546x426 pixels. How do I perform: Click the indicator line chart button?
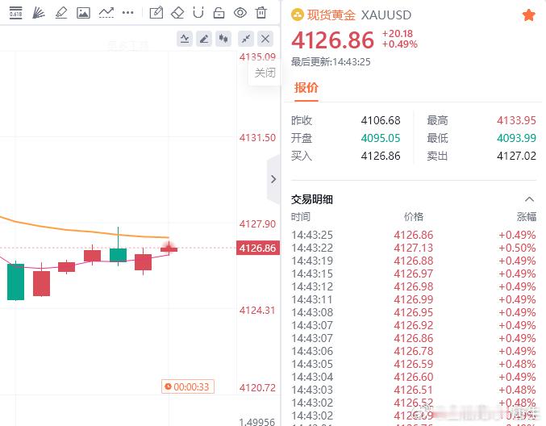pyautogui.click(x=185, y=39)
